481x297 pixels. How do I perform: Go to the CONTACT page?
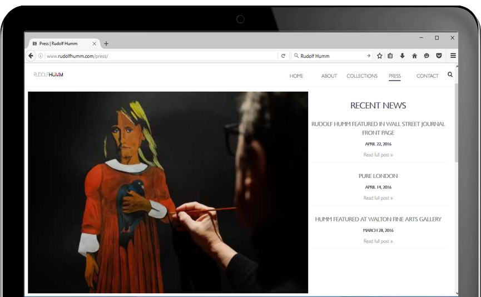(x=428, y=76)
